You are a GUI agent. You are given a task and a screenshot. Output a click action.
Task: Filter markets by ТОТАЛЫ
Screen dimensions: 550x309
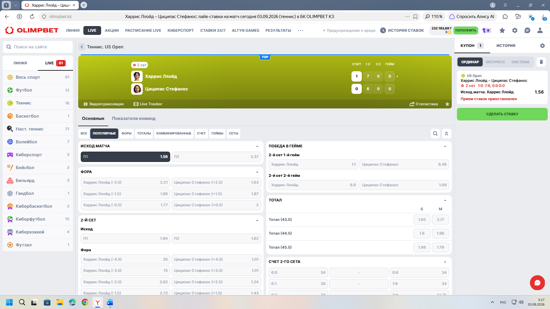(x=144, y=134)
